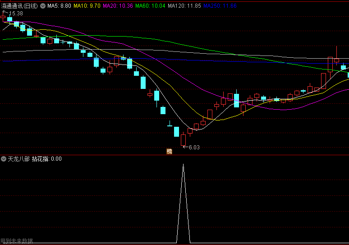
Task: Click the stock name 瀛通通讯(日线) title
Action: (19, 6)
